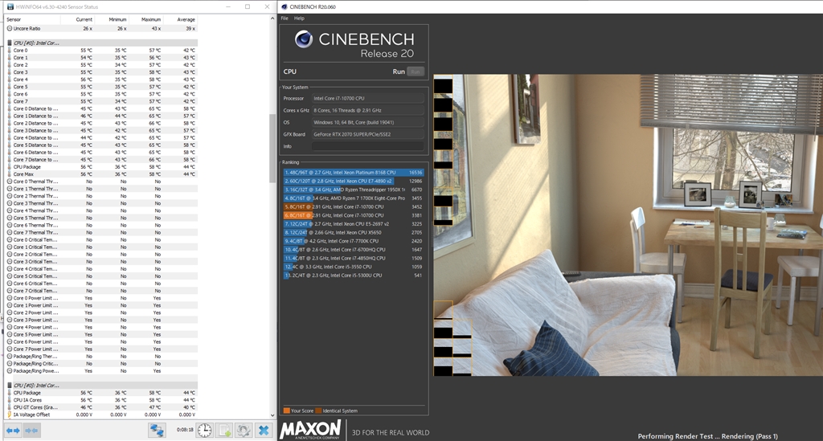This screenshot has width=823, height=441.
Task: Select the Core 0 Critical Tem... sensor row
Action: tap(102, 239)
